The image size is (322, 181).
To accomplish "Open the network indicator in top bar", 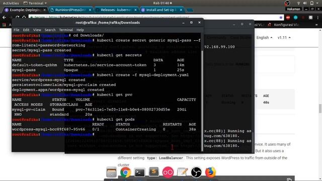I will 298,3.
